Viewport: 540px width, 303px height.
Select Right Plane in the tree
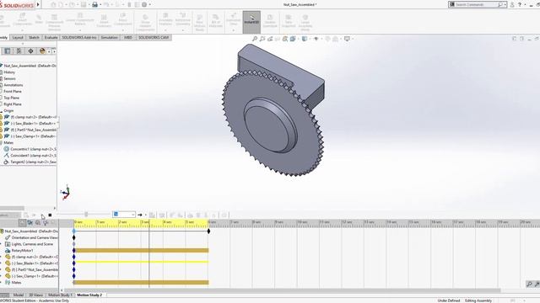tap(13, 104)
